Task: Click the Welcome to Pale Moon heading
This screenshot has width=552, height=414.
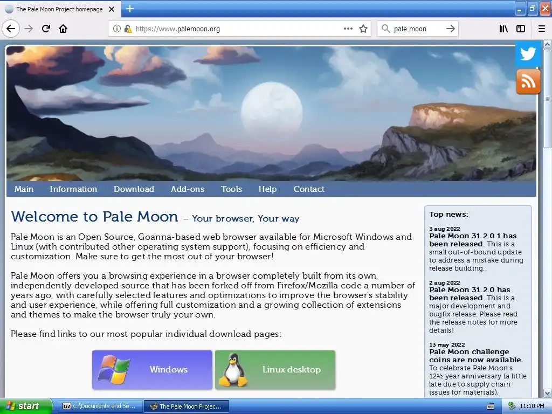Action: [x=94, y=217]
